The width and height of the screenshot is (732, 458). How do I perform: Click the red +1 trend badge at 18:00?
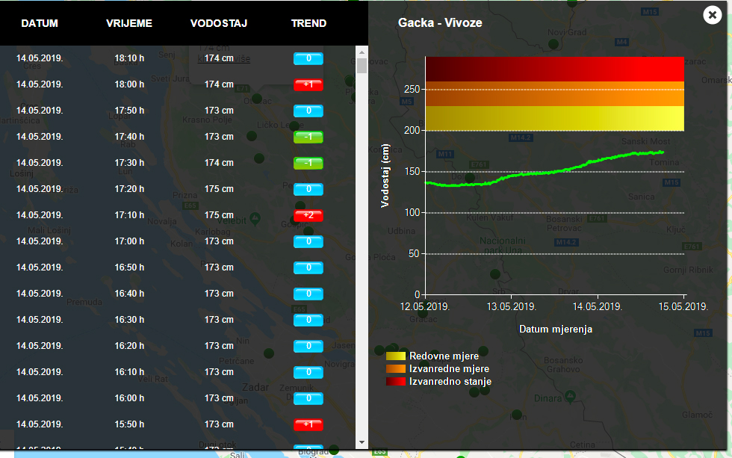pyautogui.click(x=308, y=84)
